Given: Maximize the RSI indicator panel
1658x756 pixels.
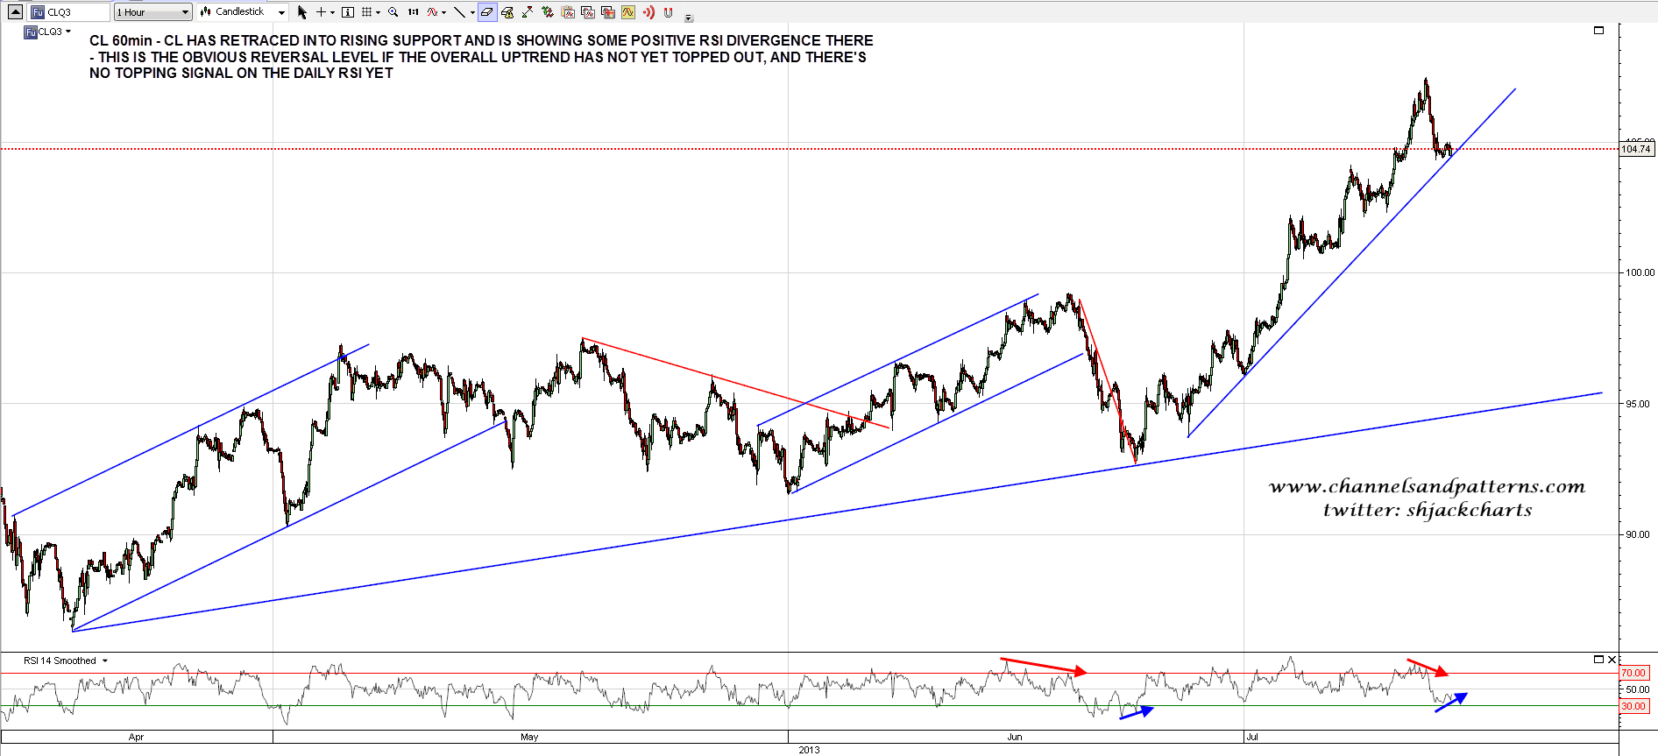Looking at the screenshot, I should pos(1598,660).
